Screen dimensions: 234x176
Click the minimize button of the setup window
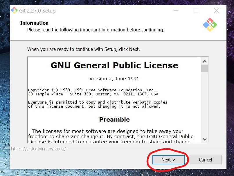tap(175, 10)
